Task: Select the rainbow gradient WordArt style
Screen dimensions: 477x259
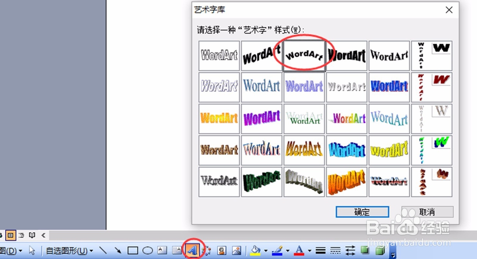Action: (x=347, y=119)
